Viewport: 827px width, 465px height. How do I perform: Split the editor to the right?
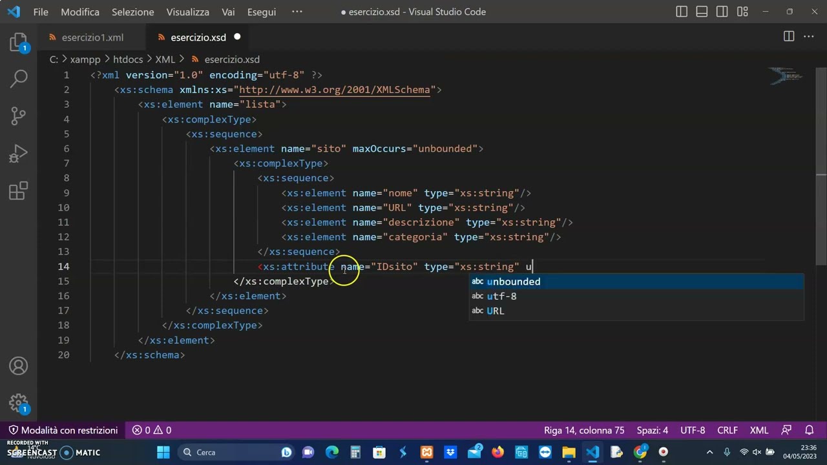coord(789,37)
